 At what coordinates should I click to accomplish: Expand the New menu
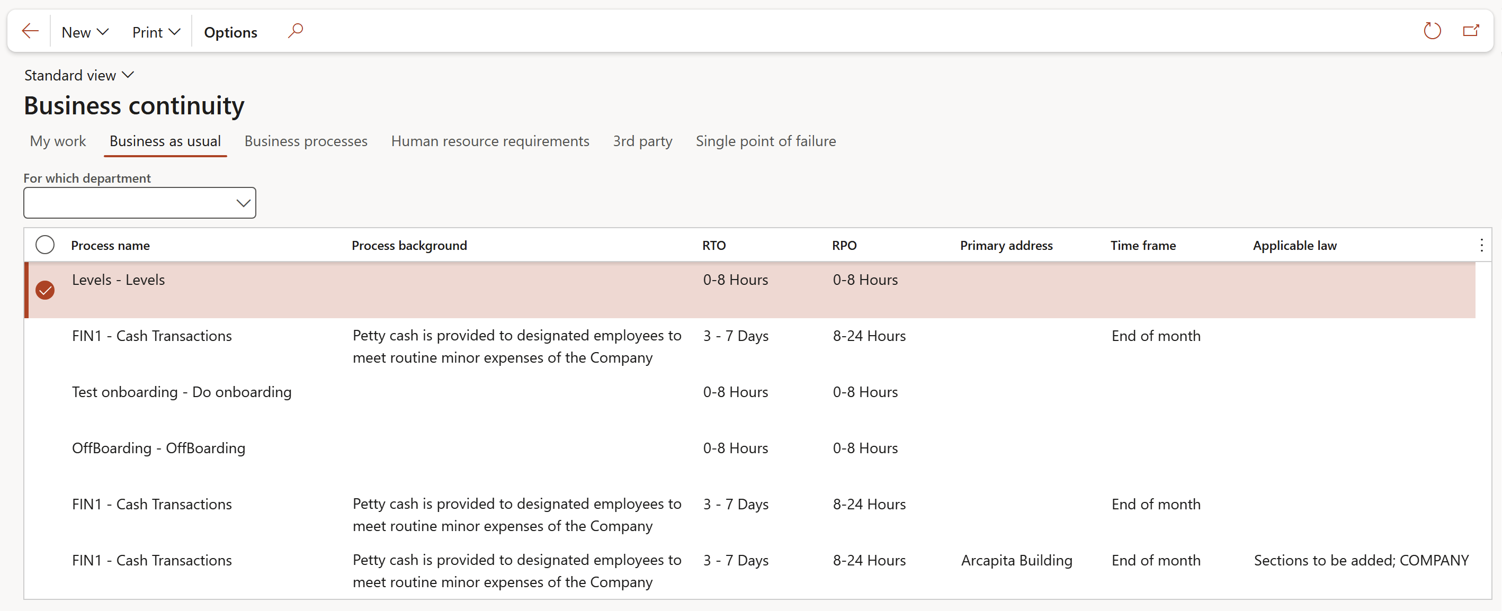pos(85,32)
